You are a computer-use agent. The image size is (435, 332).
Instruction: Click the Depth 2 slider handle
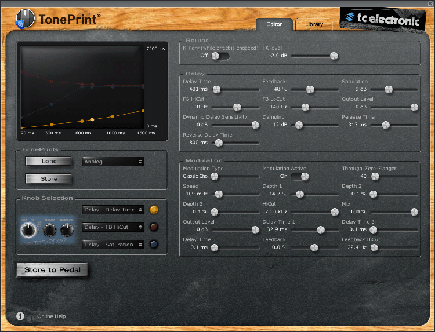pos(373,194)
